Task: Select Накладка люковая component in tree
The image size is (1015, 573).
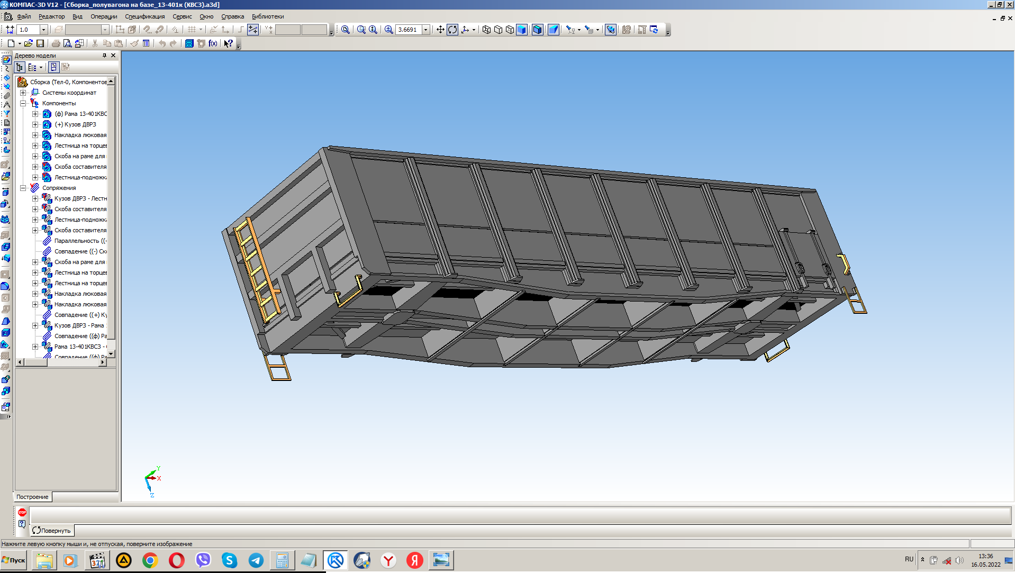Action: click(80, 135)
